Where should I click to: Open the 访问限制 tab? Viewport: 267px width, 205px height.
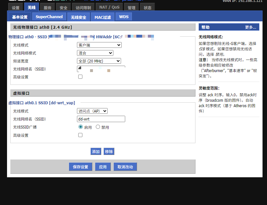point(83,7)
